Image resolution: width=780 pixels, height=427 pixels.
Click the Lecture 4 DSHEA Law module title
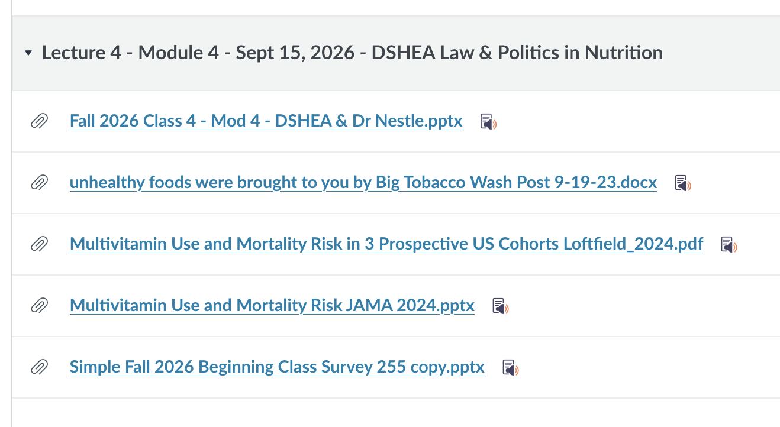coord(352,53)
